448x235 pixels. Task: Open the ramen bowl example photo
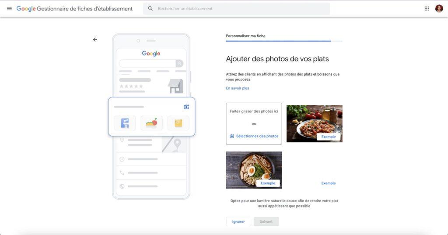(x=254, y=170)
